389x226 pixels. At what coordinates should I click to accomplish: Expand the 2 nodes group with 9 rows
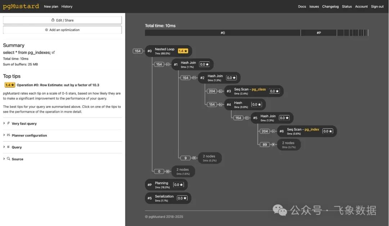[x=194, y=158]
